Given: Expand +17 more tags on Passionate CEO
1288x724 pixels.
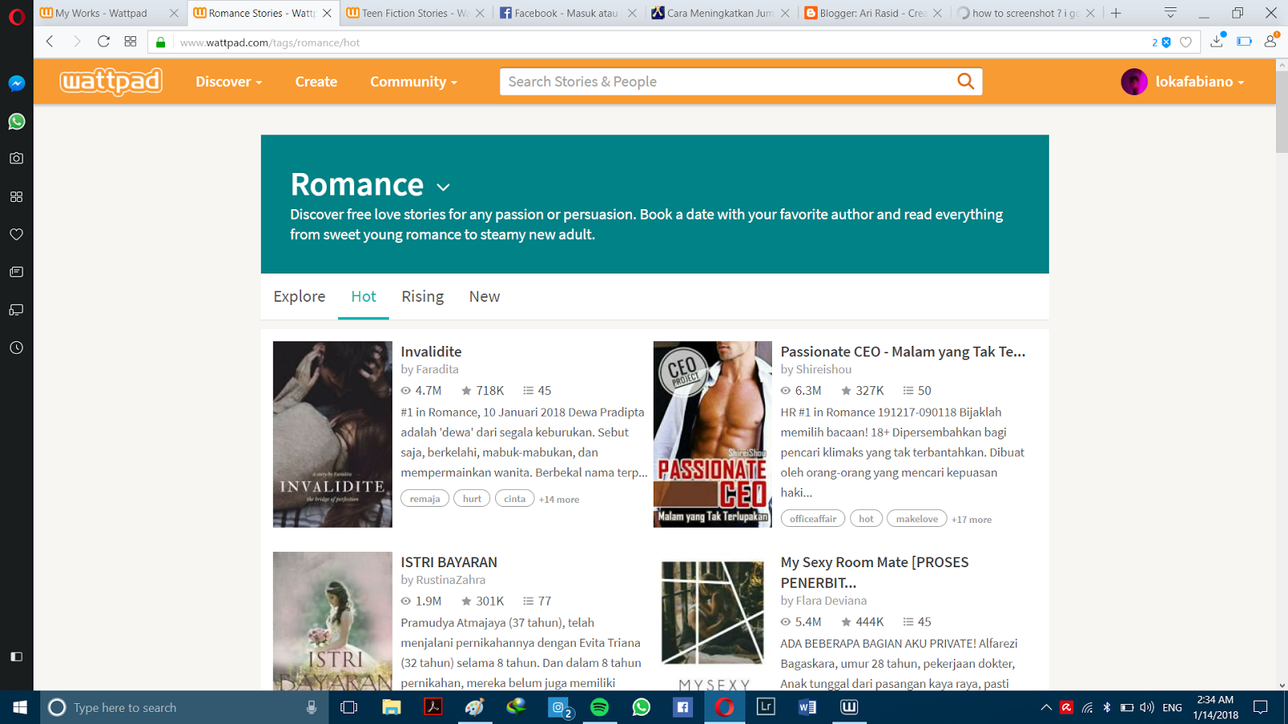Looking at the screenshot, I should coord(972,520).
